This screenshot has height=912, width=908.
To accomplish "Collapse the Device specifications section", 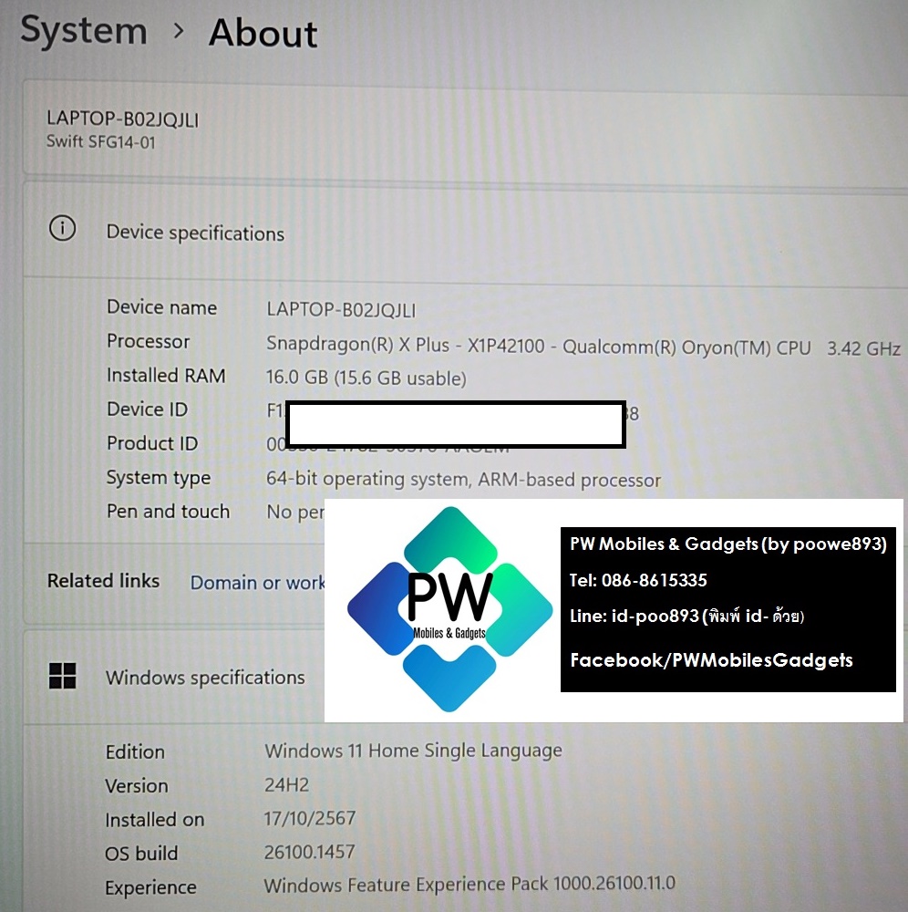I will point(195,233).
